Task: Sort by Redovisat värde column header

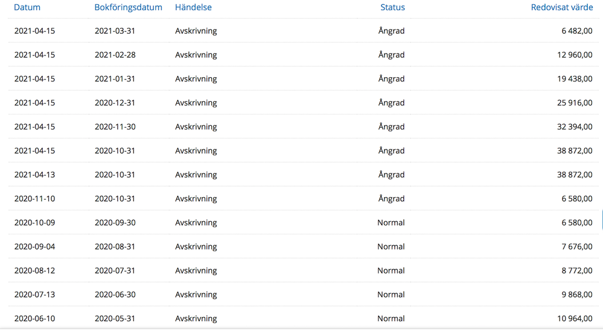Action: [561, 7]
